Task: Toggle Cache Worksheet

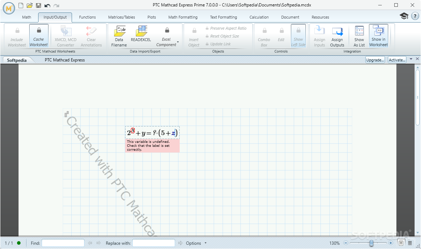Action: (x=38, y=36)
